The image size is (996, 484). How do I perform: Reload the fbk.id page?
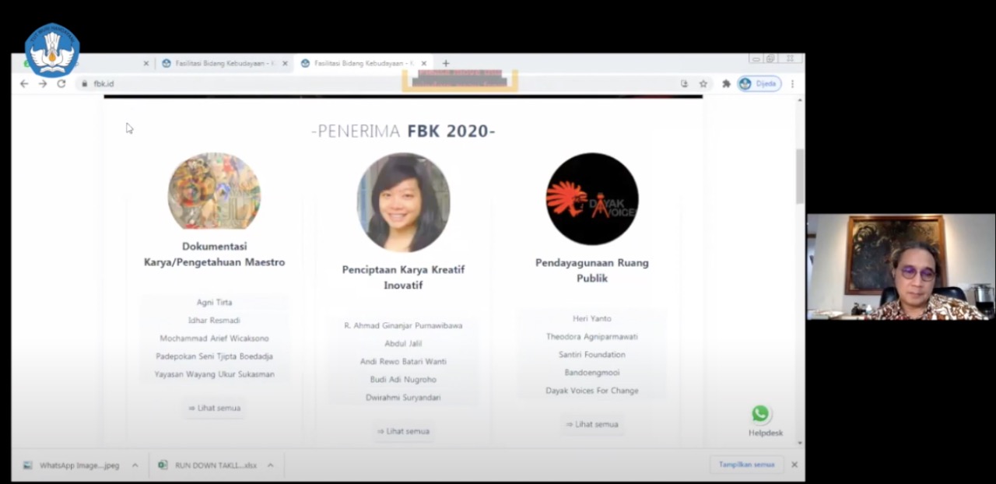pyautogui.click(x=61, y=84)
